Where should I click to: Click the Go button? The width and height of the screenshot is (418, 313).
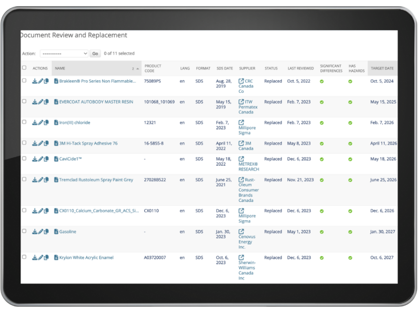click(x=95, y=53)
